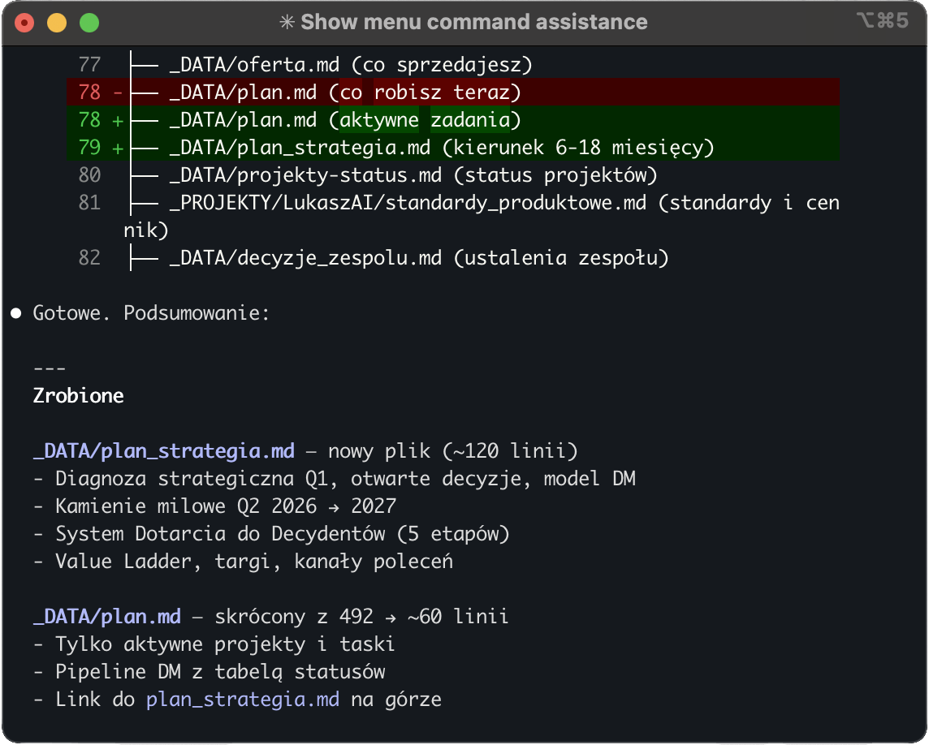Image resolution: width=929 pixels, height=745 pixels.
Task: Click line 77 '_DATA/oferta.md (co sprzedajesz)'
Action: tap(351, 65)
